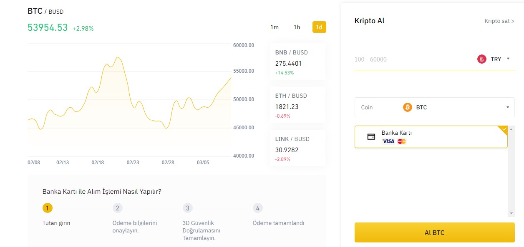Select the Visa logo under Banka Kartı
Image resolution: width=524 pixels, height=247 pixels.
point(388,141)
